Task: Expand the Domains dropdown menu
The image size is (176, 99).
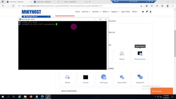Action: coord(96,12)
